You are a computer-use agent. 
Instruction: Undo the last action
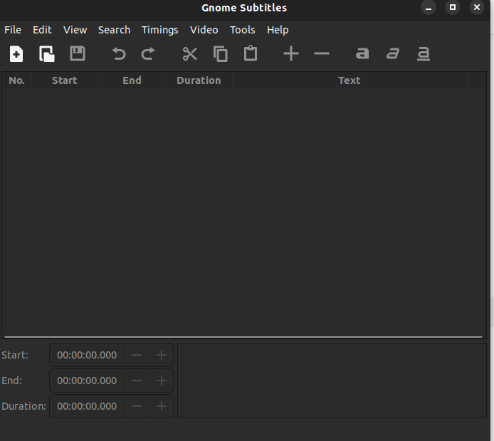click(119, 53)
